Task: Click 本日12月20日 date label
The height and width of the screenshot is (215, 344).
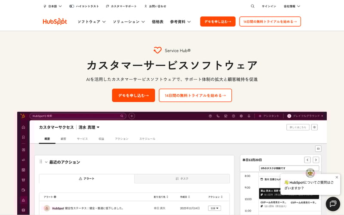Action: coord(252,160)
